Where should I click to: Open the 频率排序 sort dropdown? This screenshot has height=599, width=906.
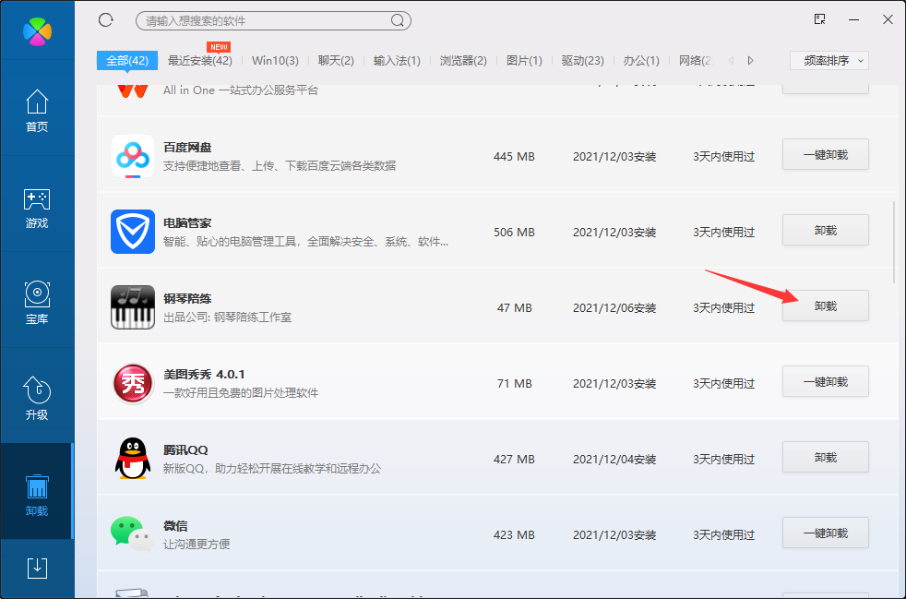point(829,61)
